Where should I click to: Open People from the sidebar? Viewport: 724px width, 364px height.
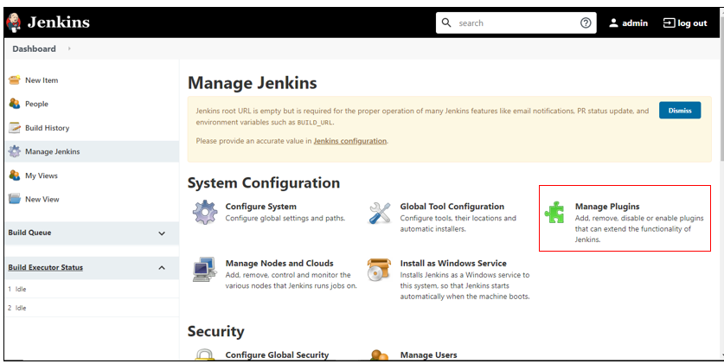tap(36, 104)
